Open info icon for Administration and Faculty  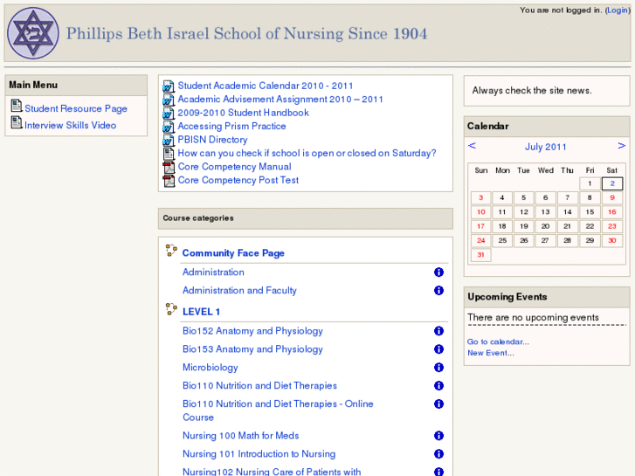[438, 291]
